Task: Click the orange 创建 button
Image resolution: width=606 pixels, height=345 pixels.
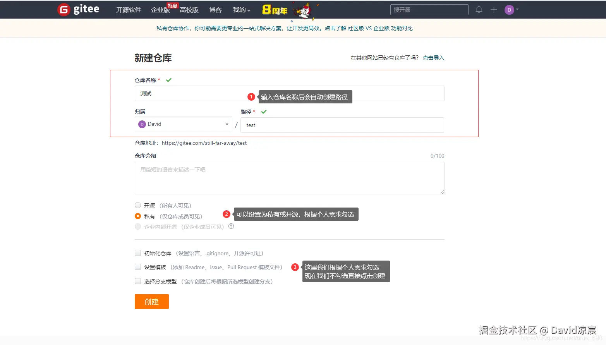Action: [151, 302]
